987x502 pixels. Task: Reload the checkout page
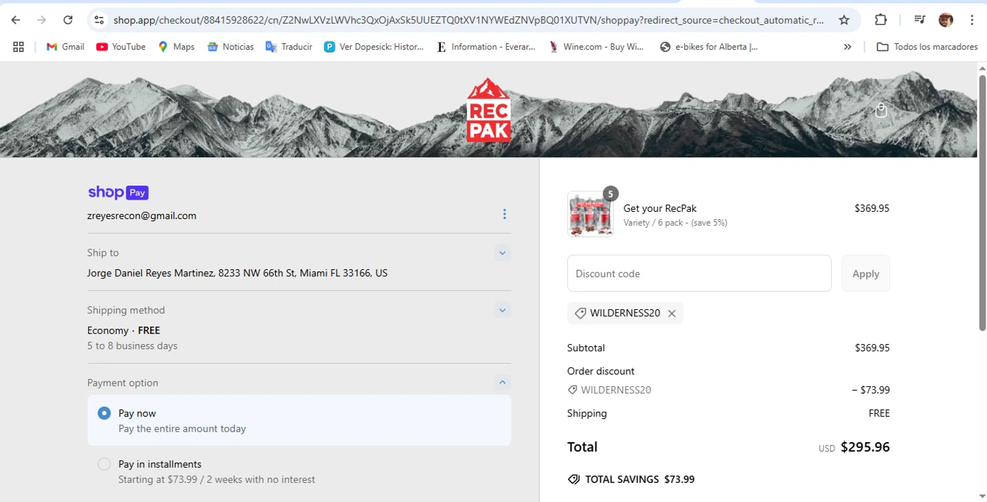[68, 20]
